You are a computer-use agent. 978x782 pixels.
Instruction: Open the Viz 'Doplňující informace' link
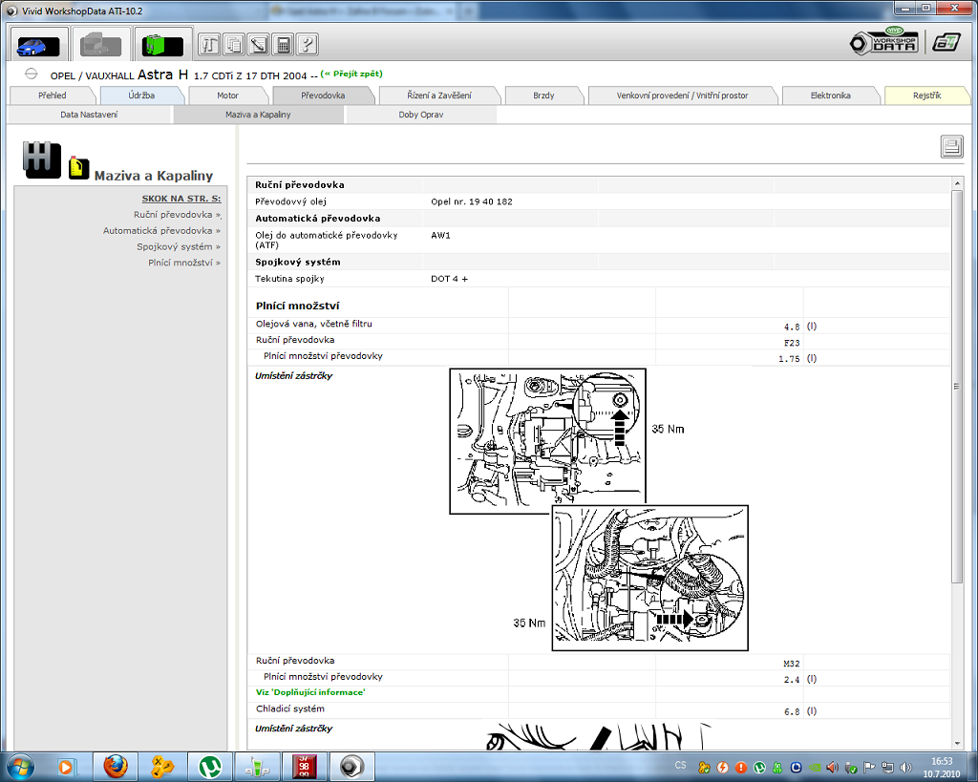[x=309, y=691]
